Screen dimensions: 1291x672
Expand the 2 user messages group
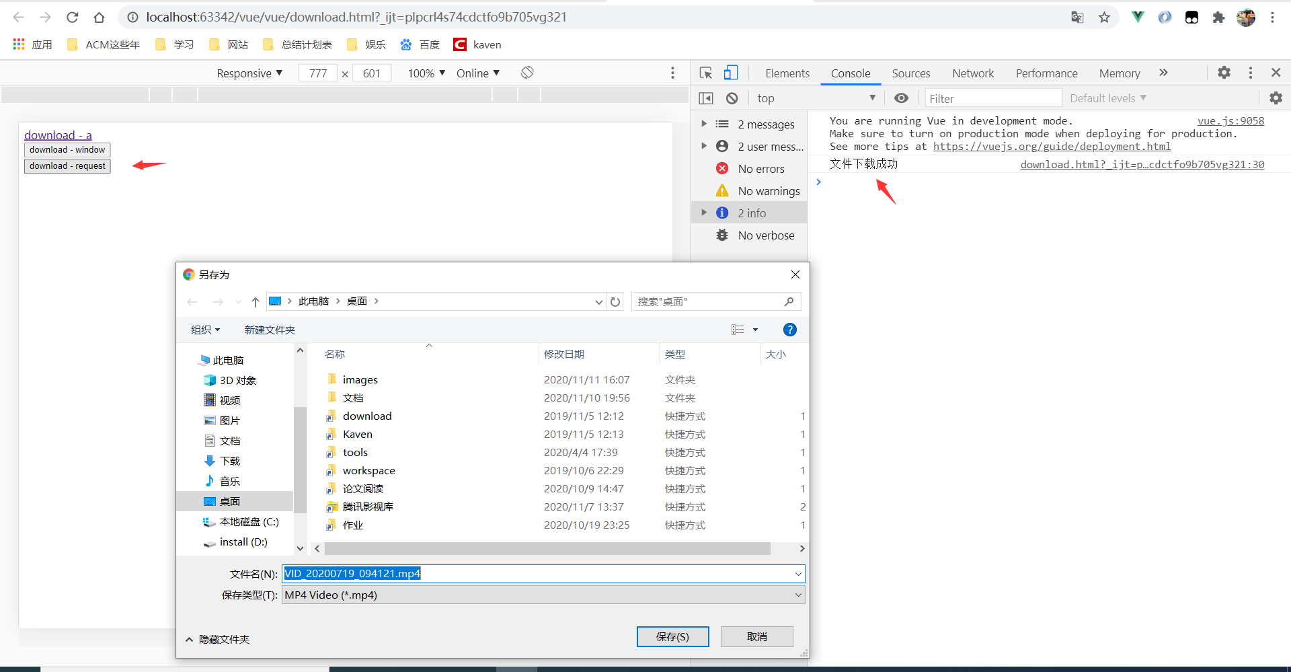point(703,145)
